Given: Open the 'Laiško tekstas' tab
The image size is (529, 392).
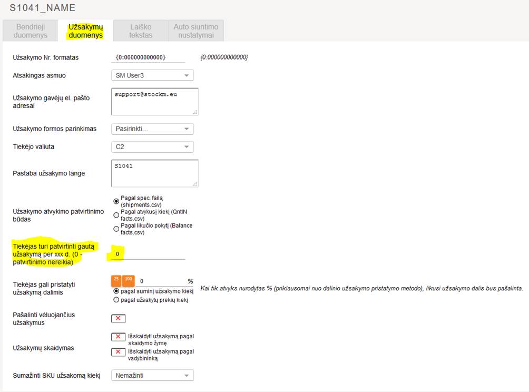Looking at the screenshot, I should click(x=141, y=31).
